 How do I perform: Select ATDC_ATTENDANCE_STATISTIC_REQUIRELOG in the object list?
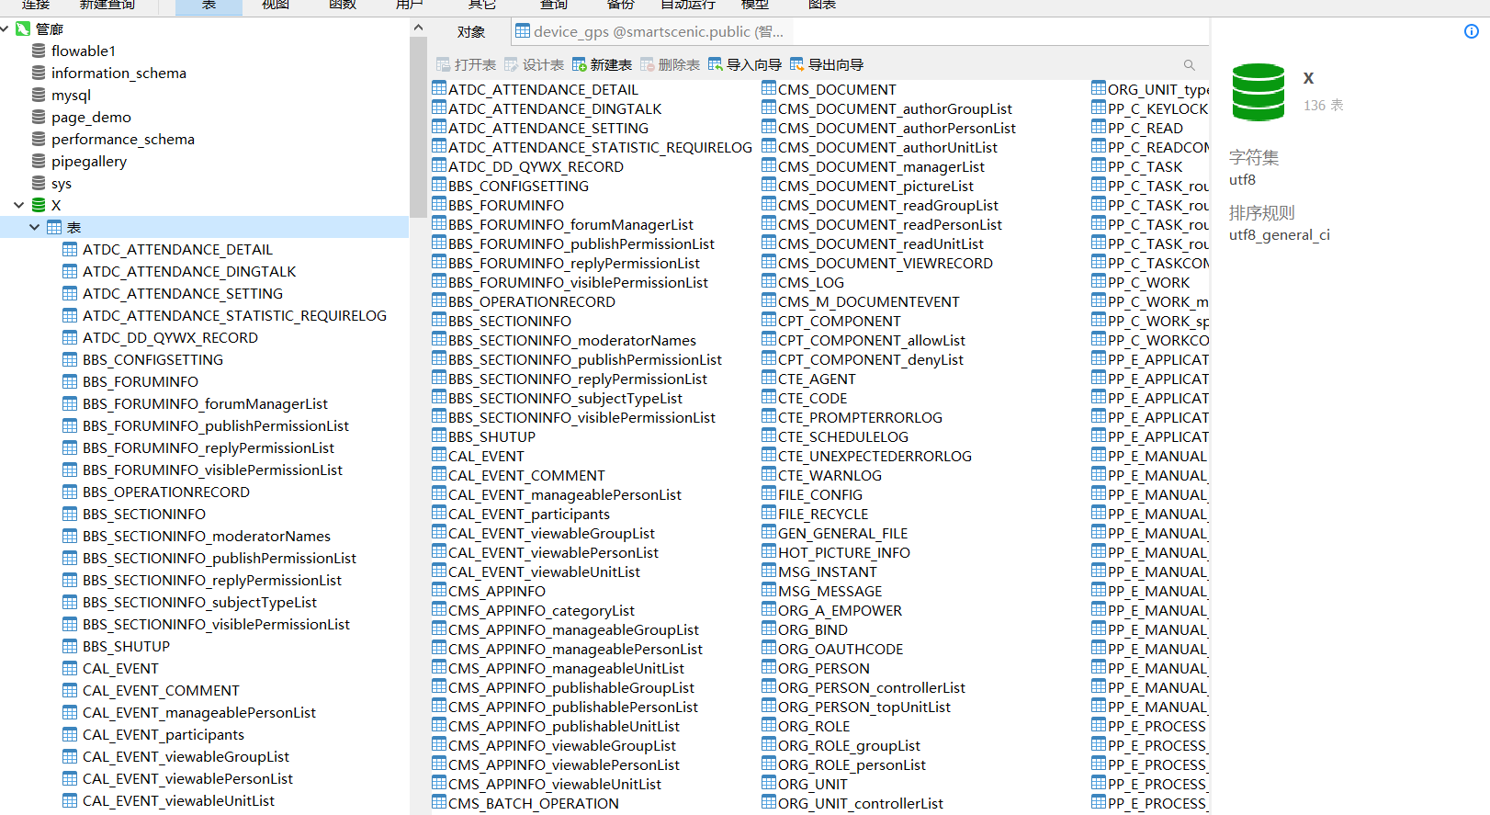coord(600,147)
